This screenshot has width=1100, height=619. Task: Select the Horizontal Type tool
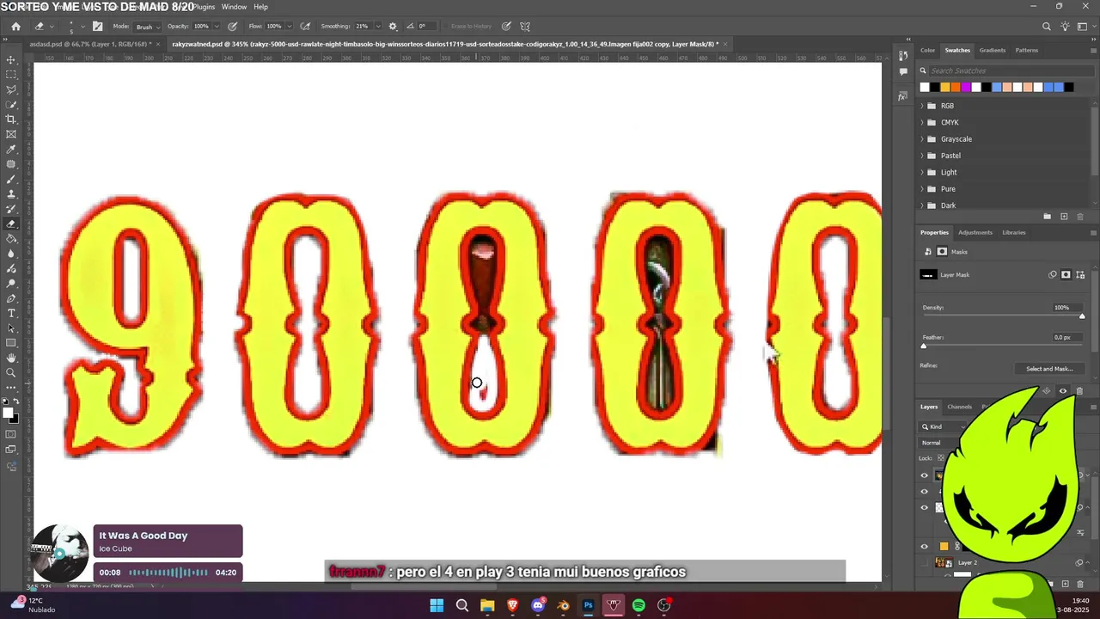11,313
